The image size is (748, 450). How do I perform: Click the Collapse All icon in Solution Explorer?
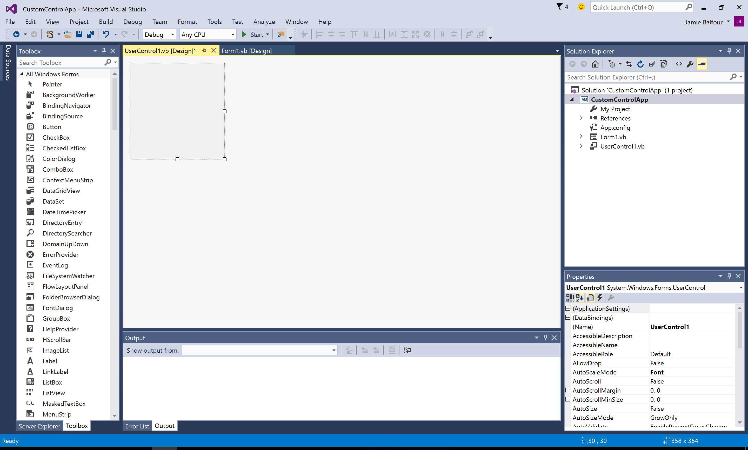[x=652, y=64]
